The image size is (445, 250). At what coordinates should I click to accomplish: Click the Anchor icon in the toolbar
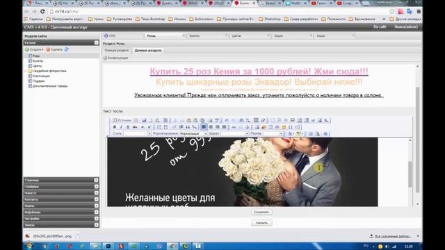(248, 126)
